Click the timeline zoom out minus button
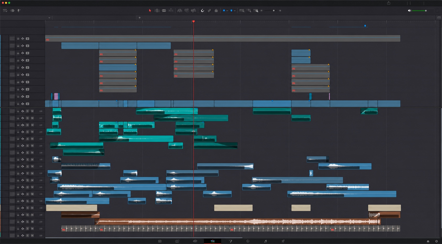The height and width of the screenshot is (244, 442). tap(261, 10)
